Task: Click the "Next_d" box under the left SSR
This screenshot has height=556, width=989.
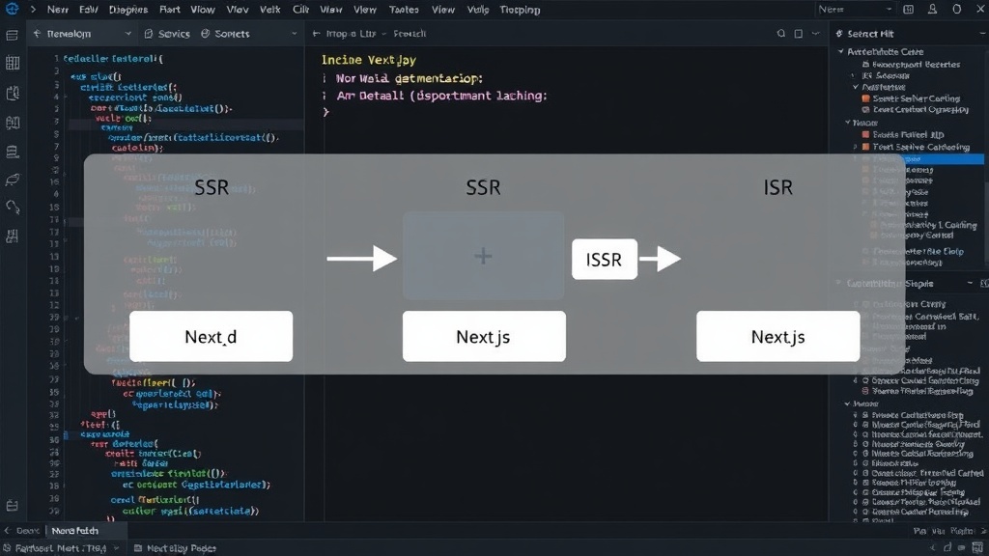Action: [x=211, y=336]
